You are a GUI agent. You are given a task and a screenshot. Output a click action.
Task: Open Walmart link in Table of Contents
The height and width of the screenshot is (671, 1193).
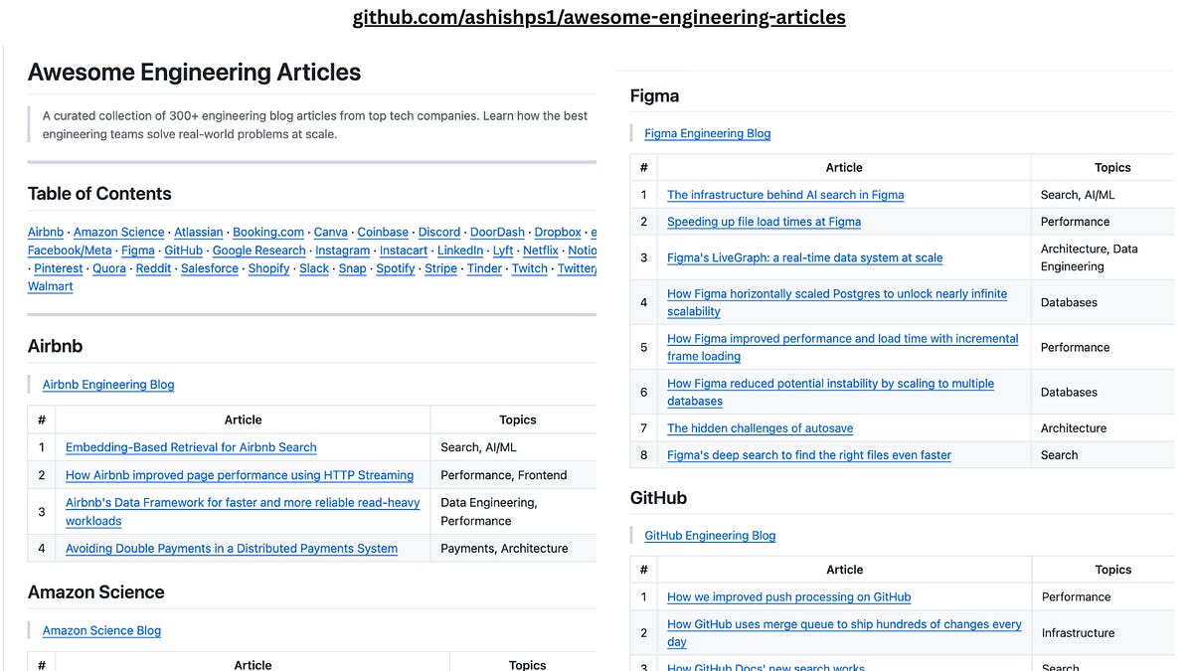coord(51,286)
